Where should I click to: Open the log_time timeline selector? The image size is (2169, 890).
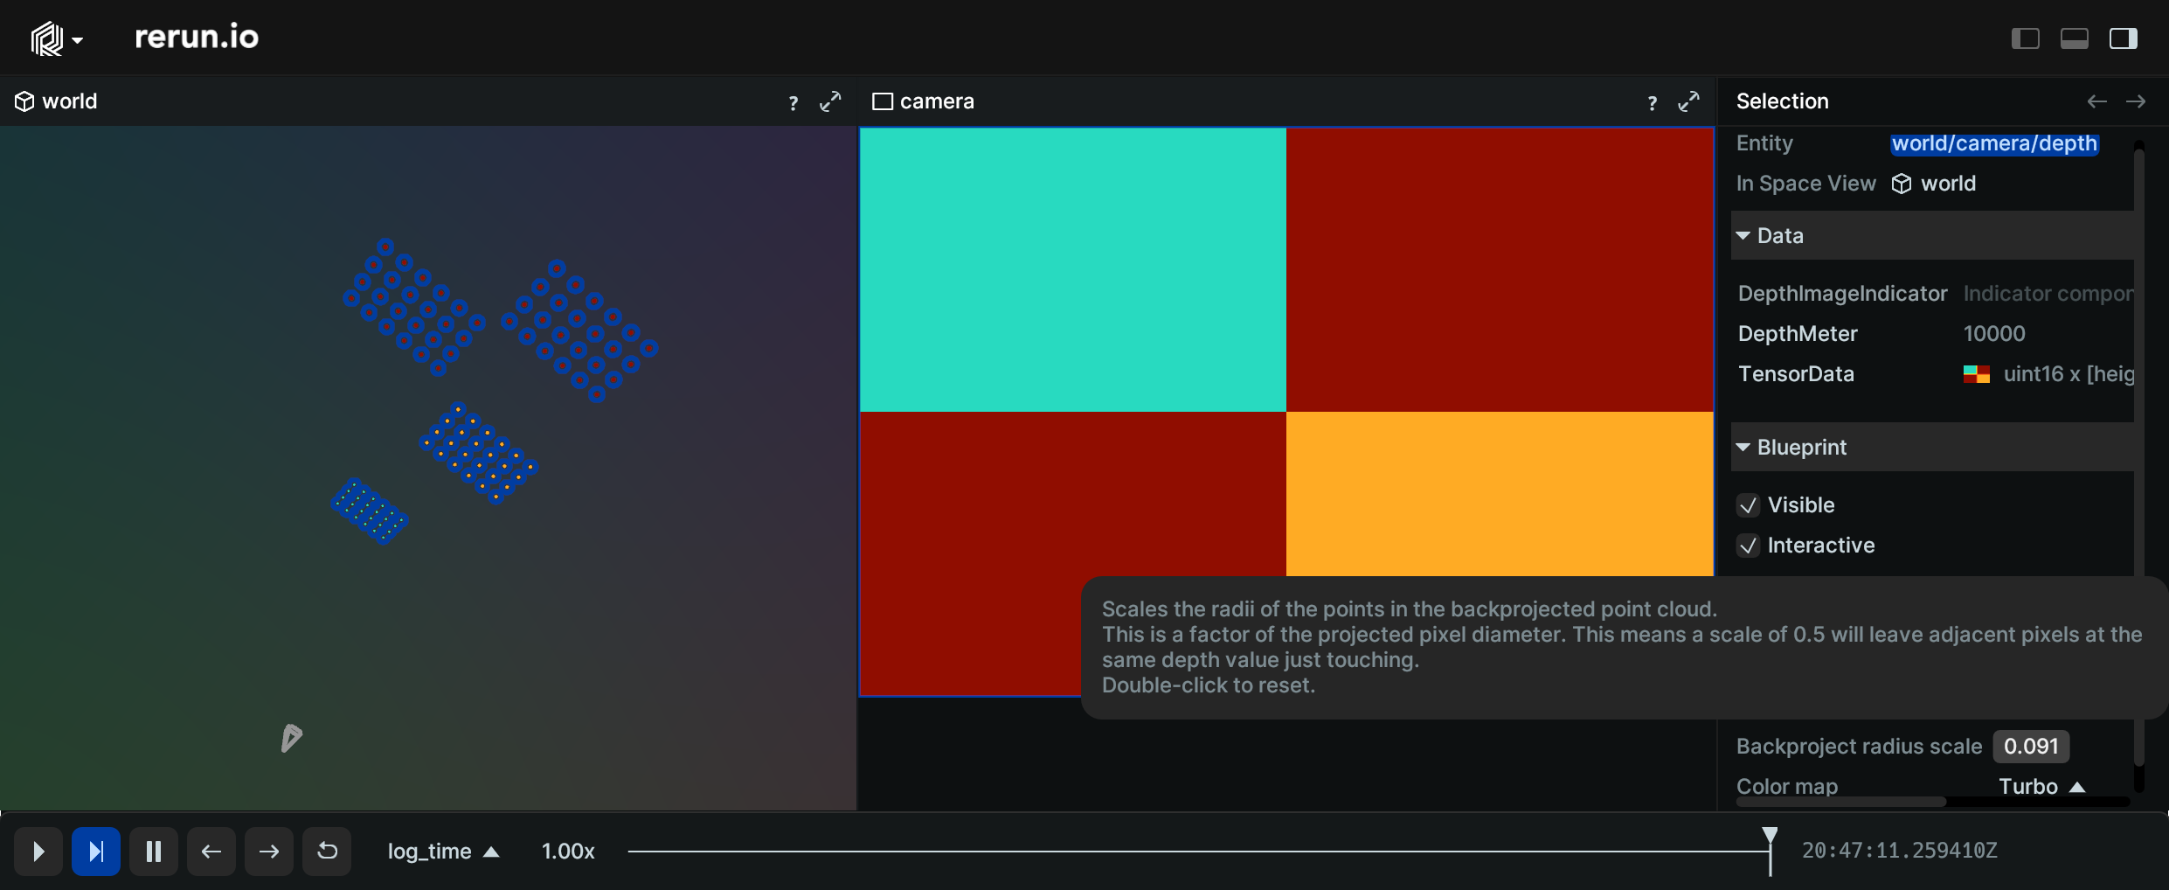(x=441, y=851)
